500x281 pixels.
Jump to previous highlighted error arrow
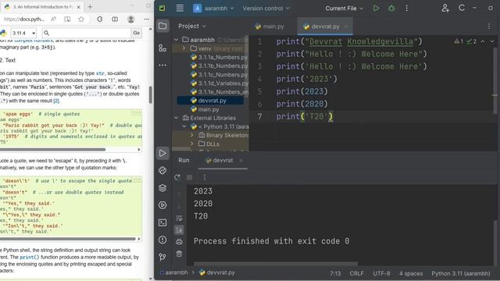click(x=483, y=41)
